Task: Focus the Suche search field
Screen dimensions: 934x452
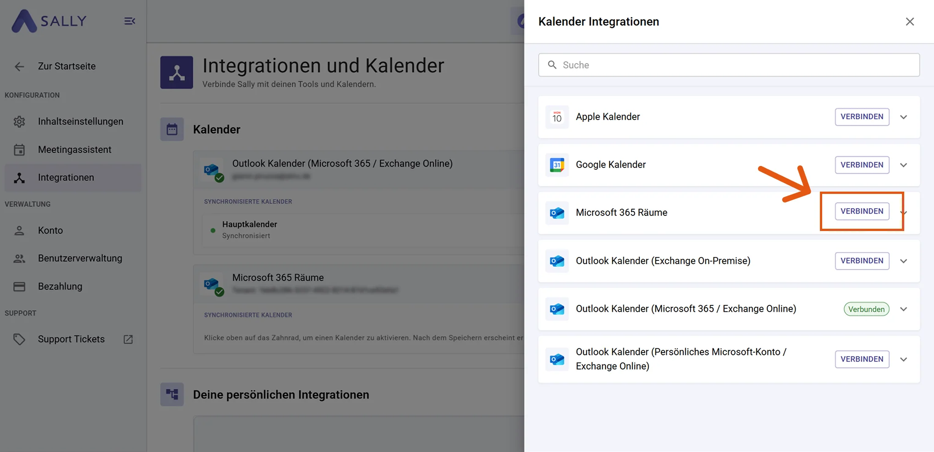Action: coord(729,65)
